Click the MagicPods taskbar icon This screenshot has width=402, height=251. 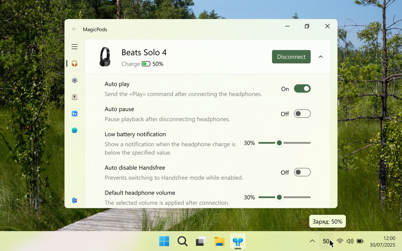[x=238, y=241]
